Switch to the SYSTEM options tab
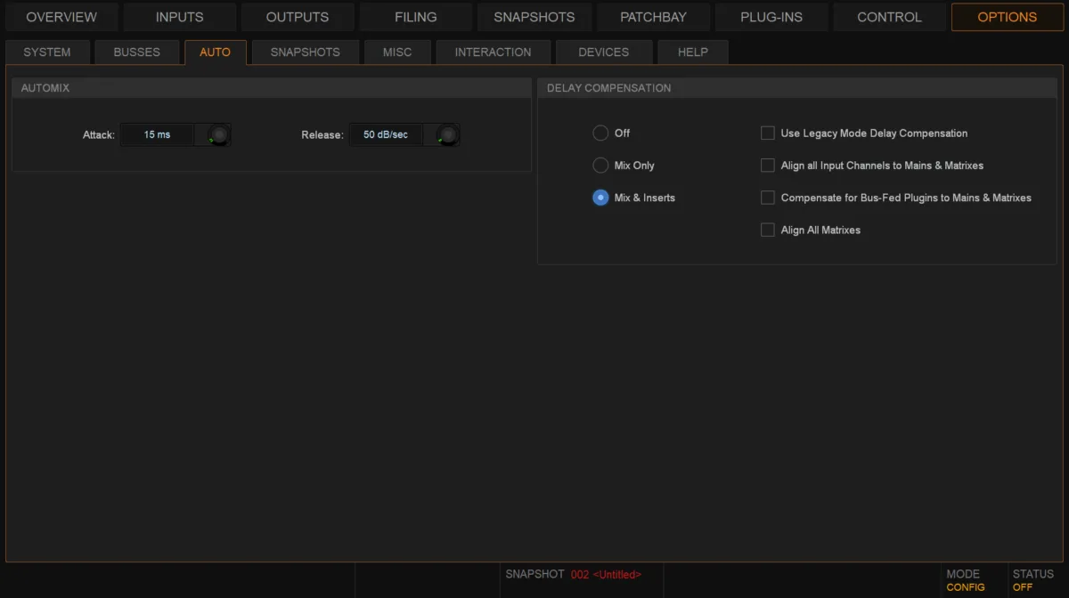 [x=47, y=53]
